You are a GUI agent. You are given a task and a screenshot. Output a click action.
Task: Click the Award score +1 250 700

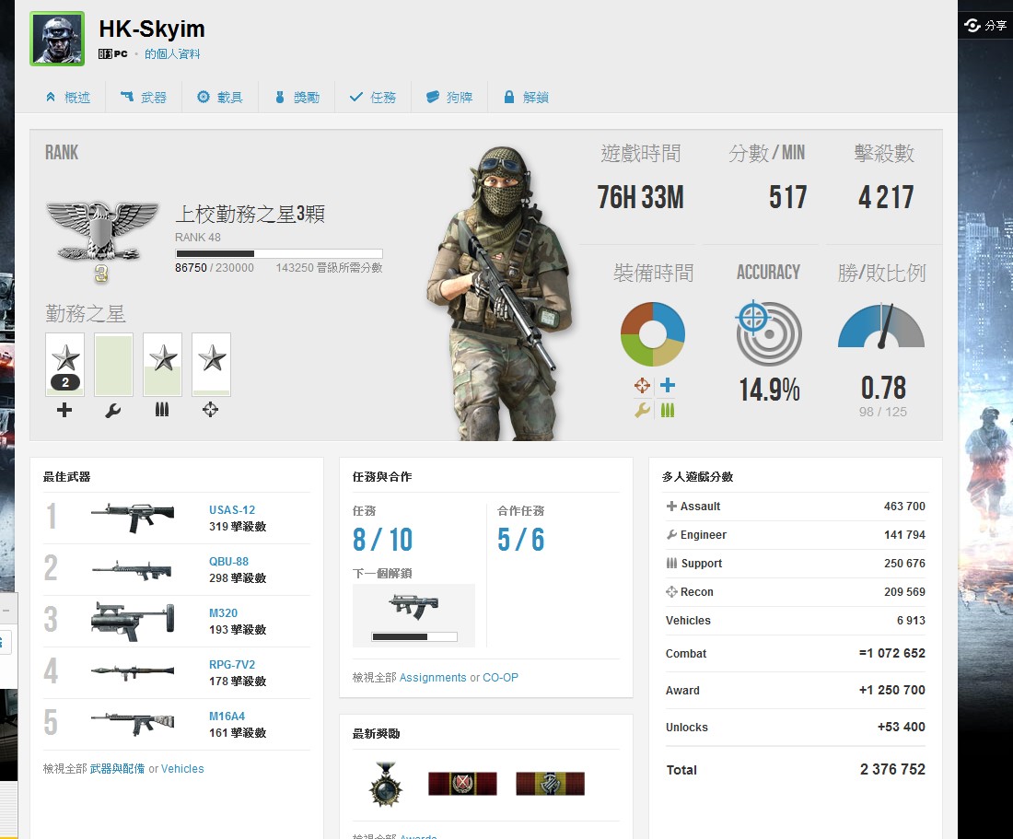point(892,691)
